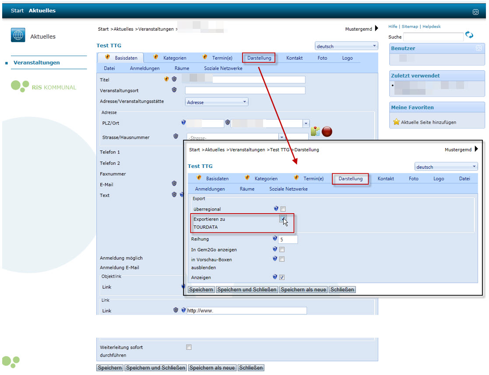Tick the in Vorschau-Boxen ausblenden checkbox

tap(282, 259)
